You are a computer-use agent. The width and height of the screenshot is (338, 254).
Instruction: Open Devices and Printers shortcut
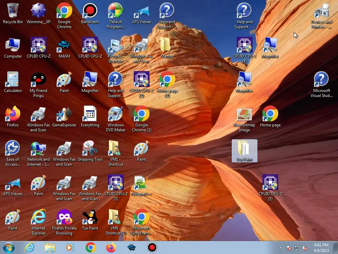coord(321,16)
